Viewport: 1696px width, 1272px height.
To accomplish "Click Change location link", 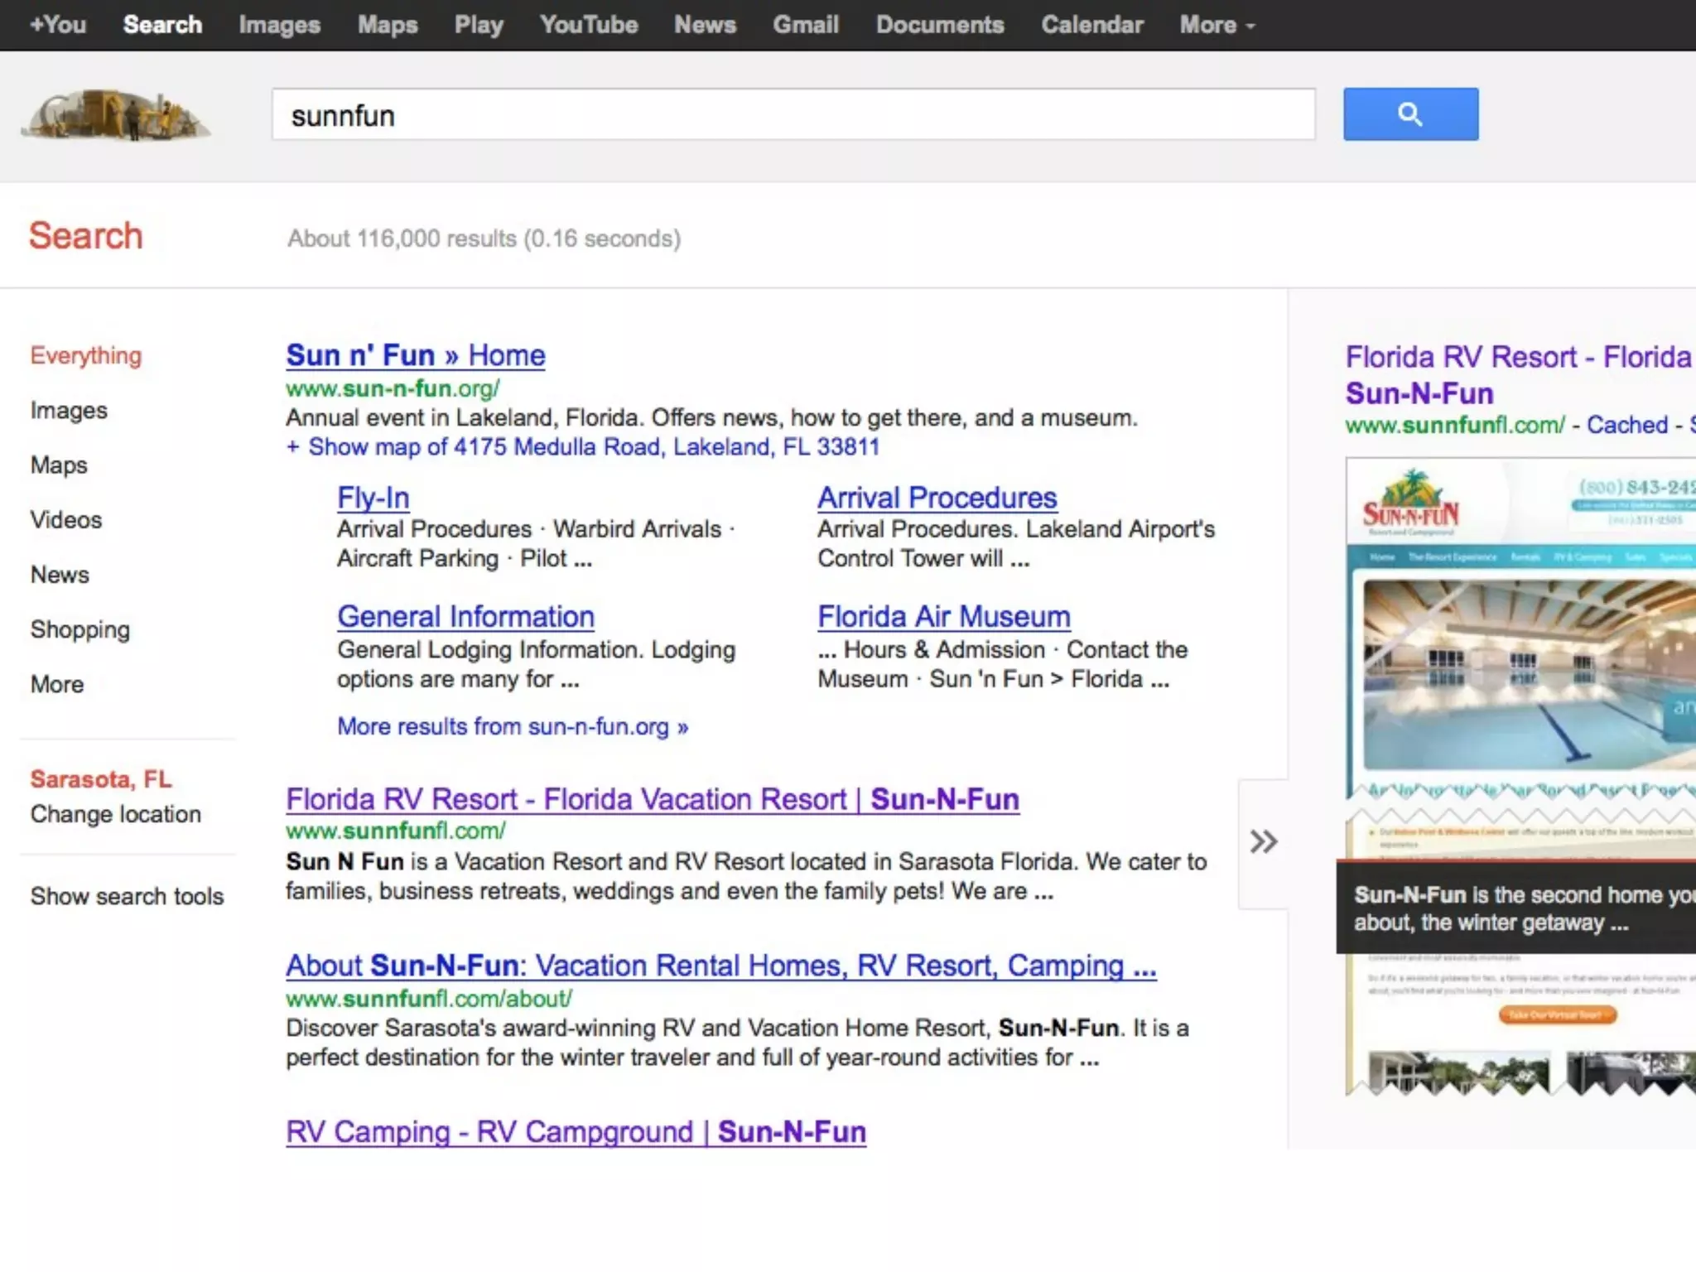I will click(115, 814).
